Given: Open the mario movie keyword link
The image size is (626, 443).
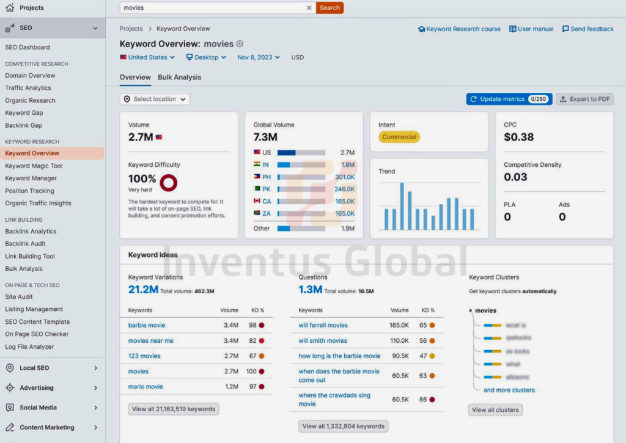Looking at the screenshot, I should (145, 386).
